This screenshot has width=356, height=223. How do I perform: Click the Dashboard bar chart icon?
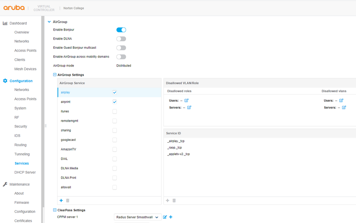(5, 23)
